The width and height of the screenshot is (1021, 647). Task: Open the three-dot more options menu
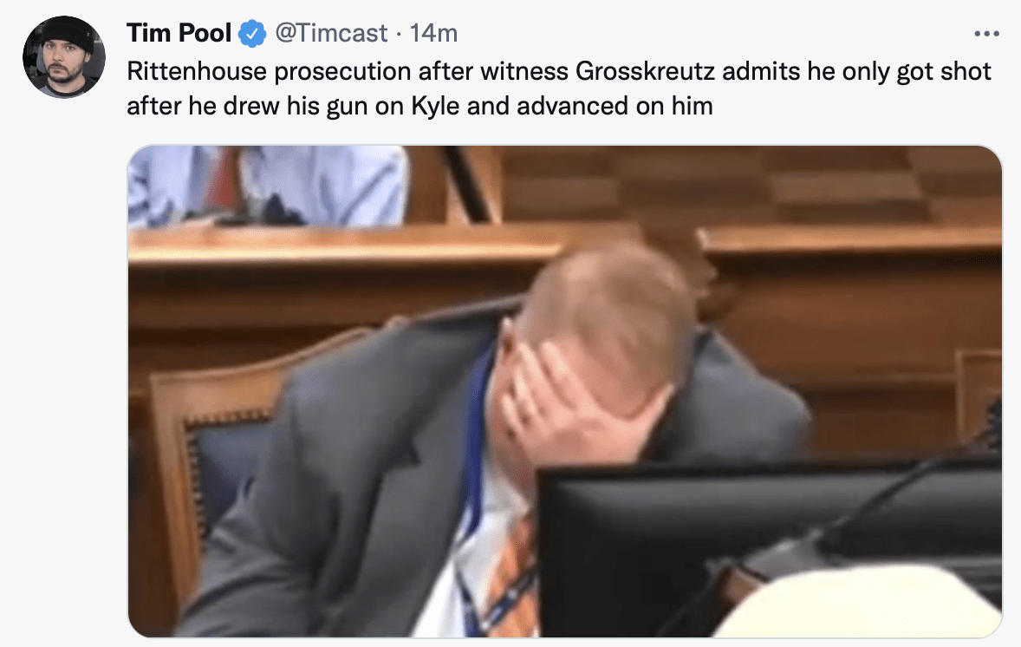986,33
